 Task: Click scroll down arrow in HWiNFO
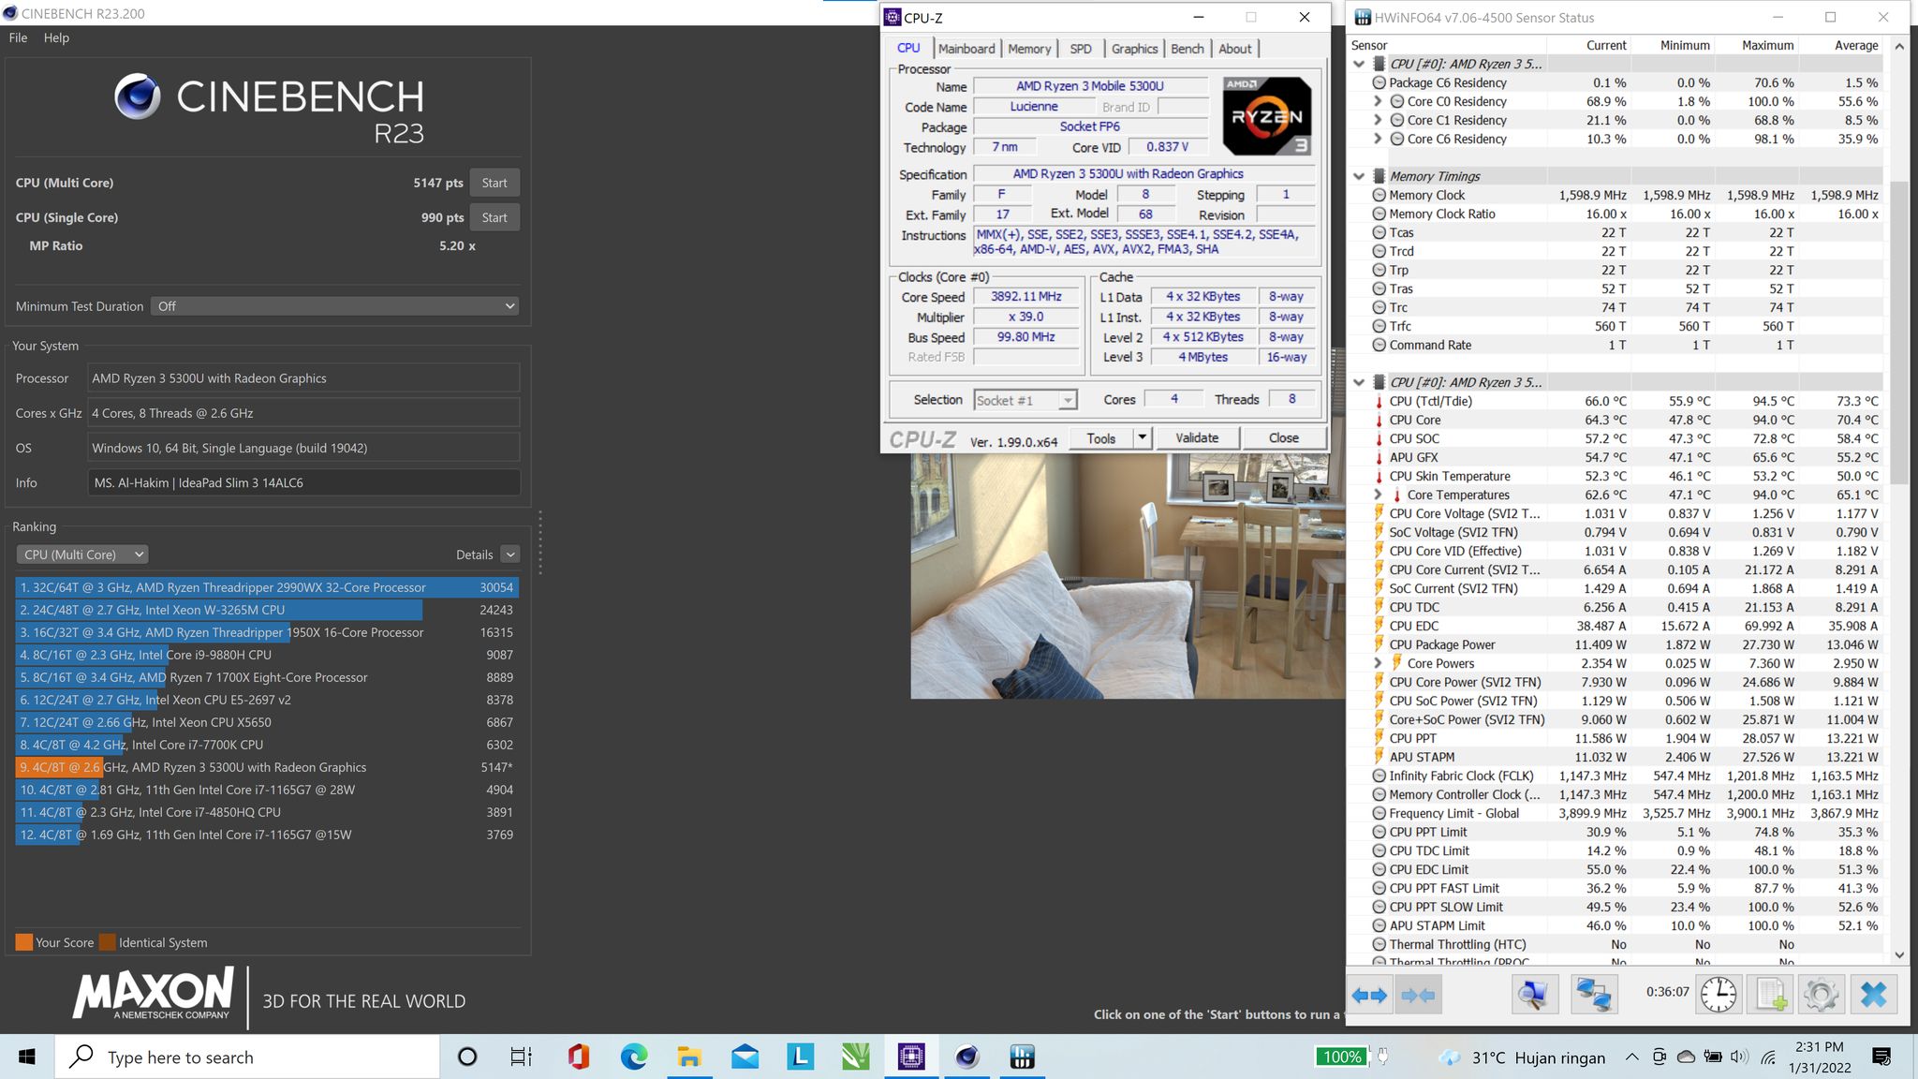coord(1899,955)
